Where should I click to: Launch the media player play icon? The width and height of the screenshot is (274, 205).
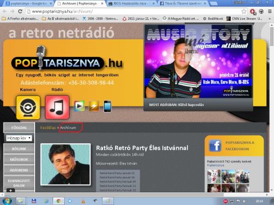(x=79, y=106)
